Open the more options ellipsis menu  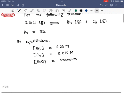121,5
